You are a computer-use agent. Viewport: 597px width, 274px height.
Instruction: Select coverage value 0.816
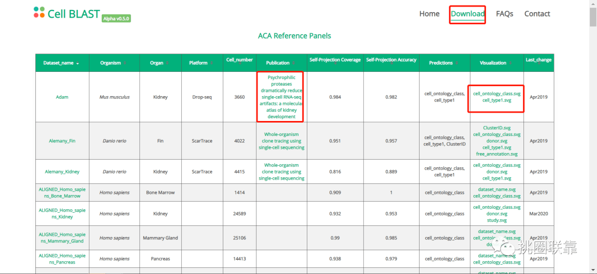click(335, 172)
